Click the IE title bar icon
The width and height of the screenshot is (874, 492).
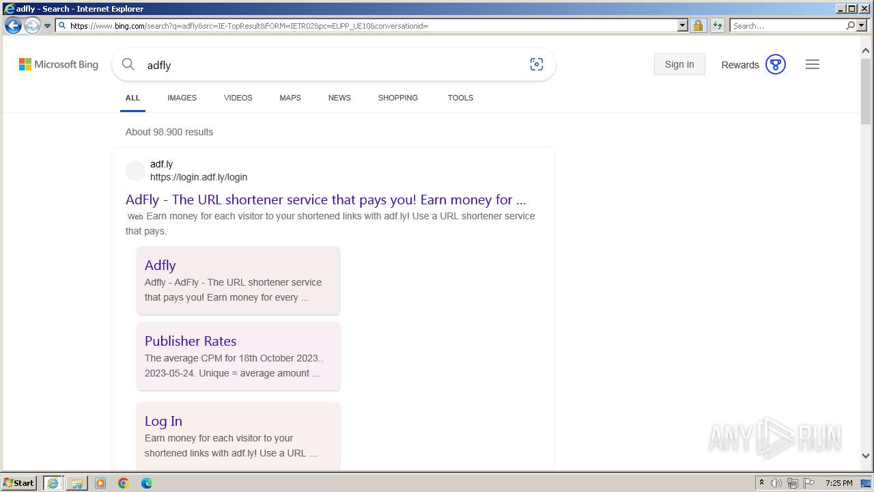point(9,9)
